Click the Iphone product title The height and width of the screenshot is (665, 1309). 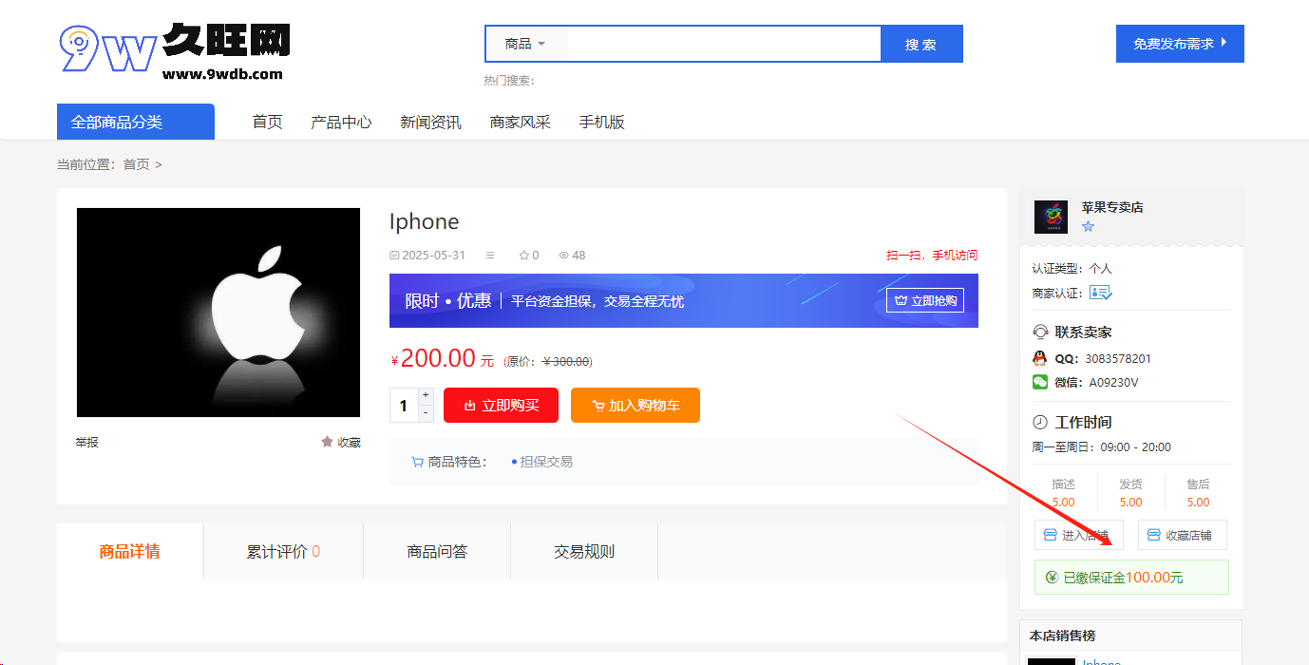pyautogui.click(x=424, y=221)
